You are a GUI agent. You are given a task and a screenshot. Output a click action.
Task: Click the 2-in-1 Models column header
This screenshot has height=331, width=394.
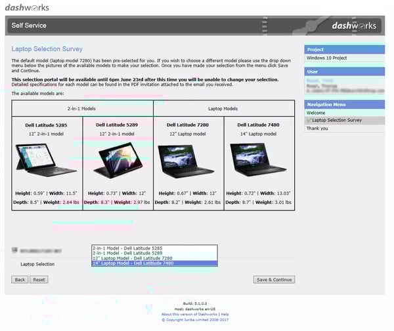(x=81, y=109)
